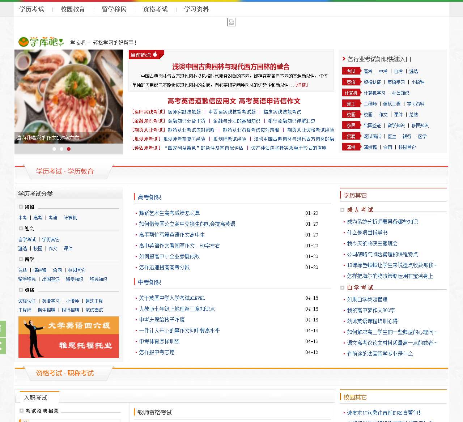
Task: Open article 速度求10句勇往直前的名言警句!
Action: [384, 413]
